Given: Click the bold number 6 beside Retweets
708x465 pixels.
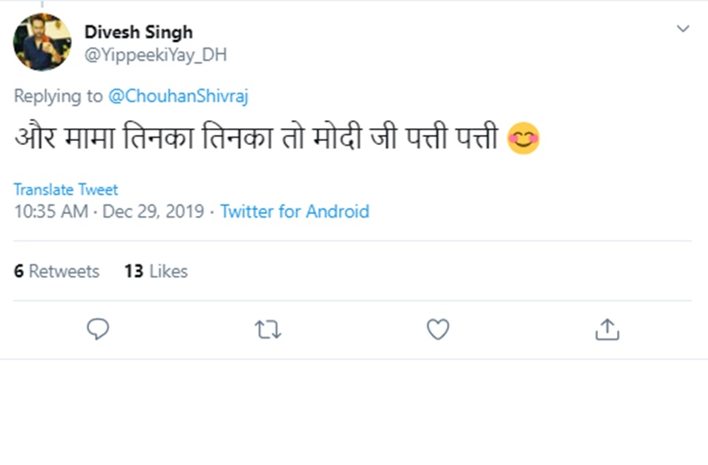Looking at the screenshot, I should (x=18, y=271).
